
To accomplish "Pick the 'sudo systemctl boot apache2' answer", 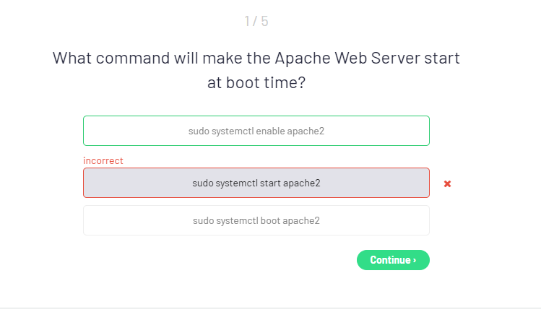I will (256, 220).
